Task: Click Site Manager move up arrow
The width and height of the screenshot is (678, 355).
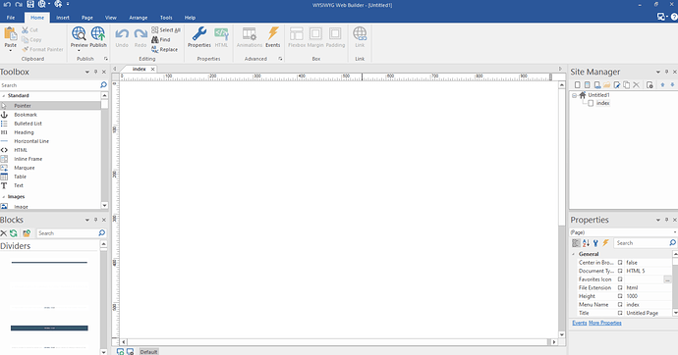Action: coord(662,85)
